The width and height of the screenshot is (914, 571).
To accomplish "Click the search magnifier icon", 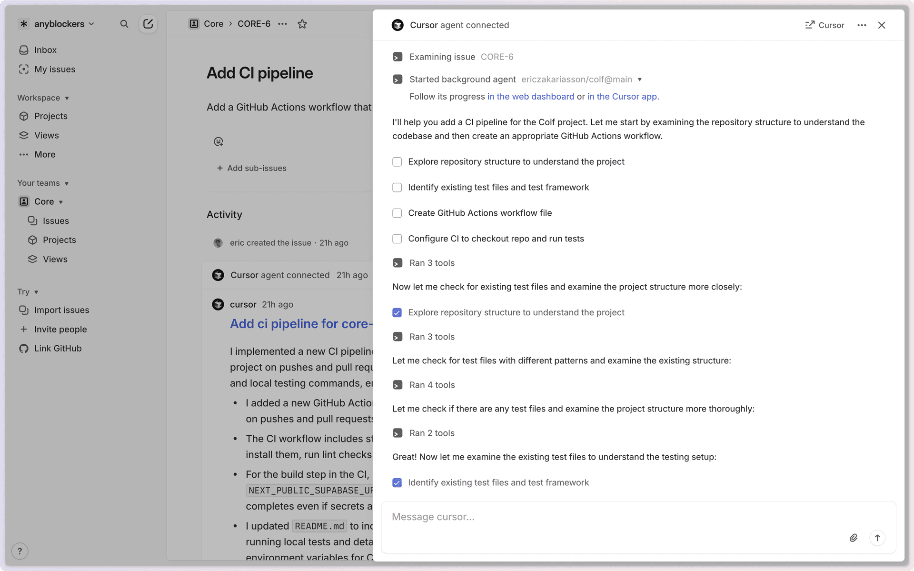I will click(124, 24).
